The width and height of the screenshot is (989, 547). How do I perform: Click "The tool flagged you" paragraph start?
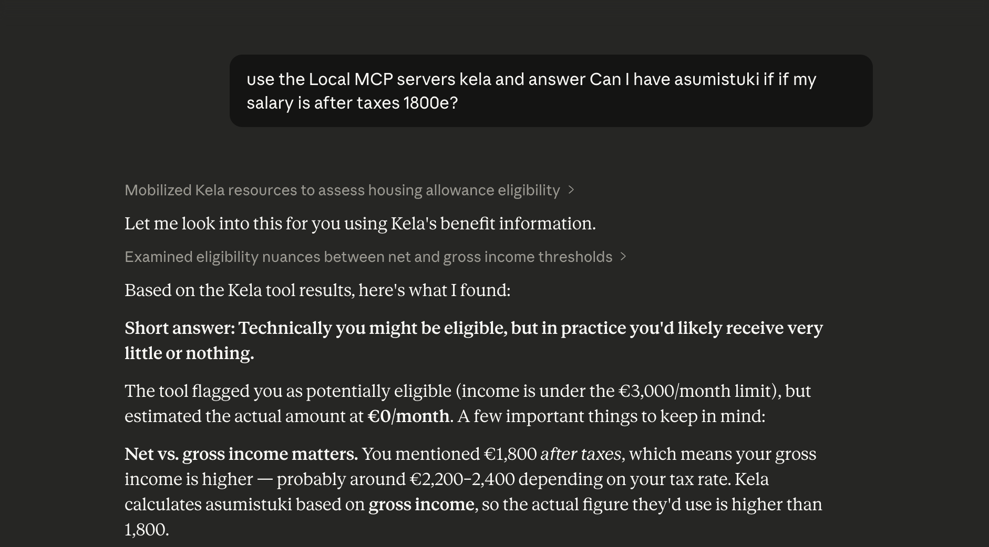pyautogui.click(x=187, y=391)
